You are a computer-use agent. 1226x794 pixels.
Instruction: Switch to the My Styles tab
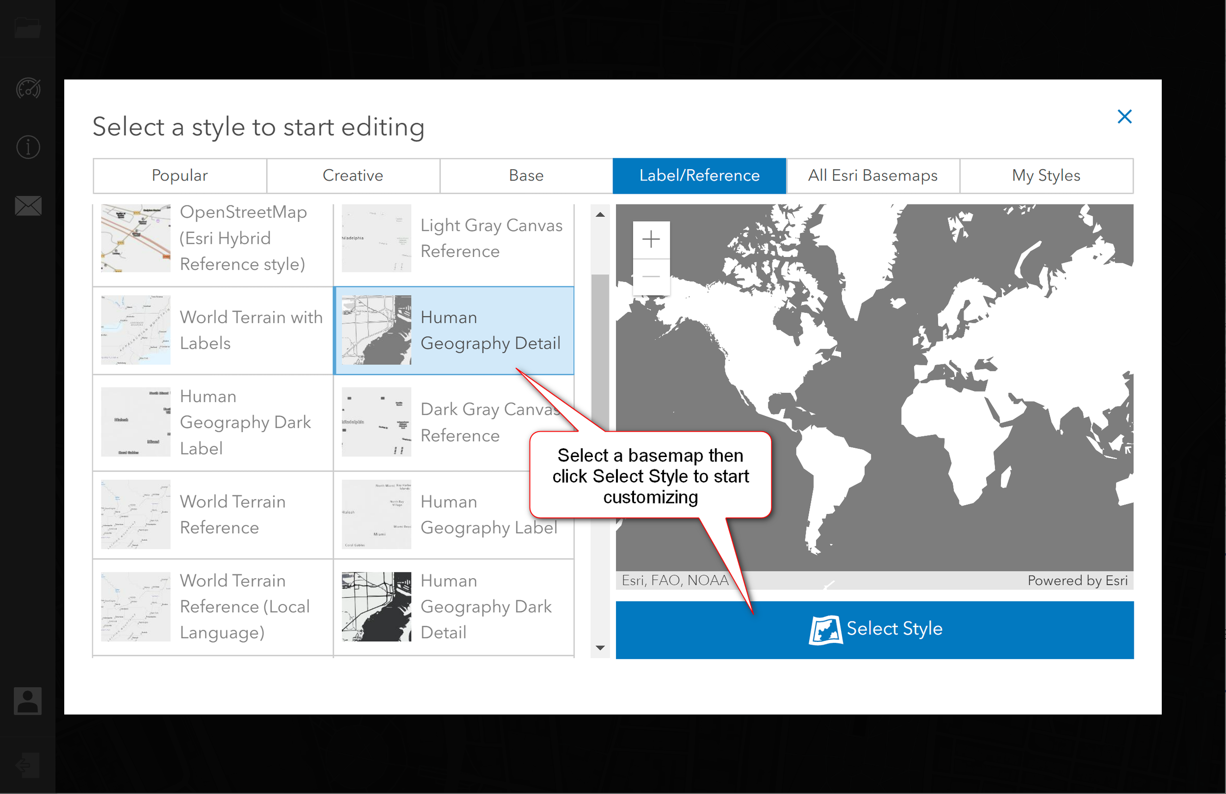(x=1046, y=175)
